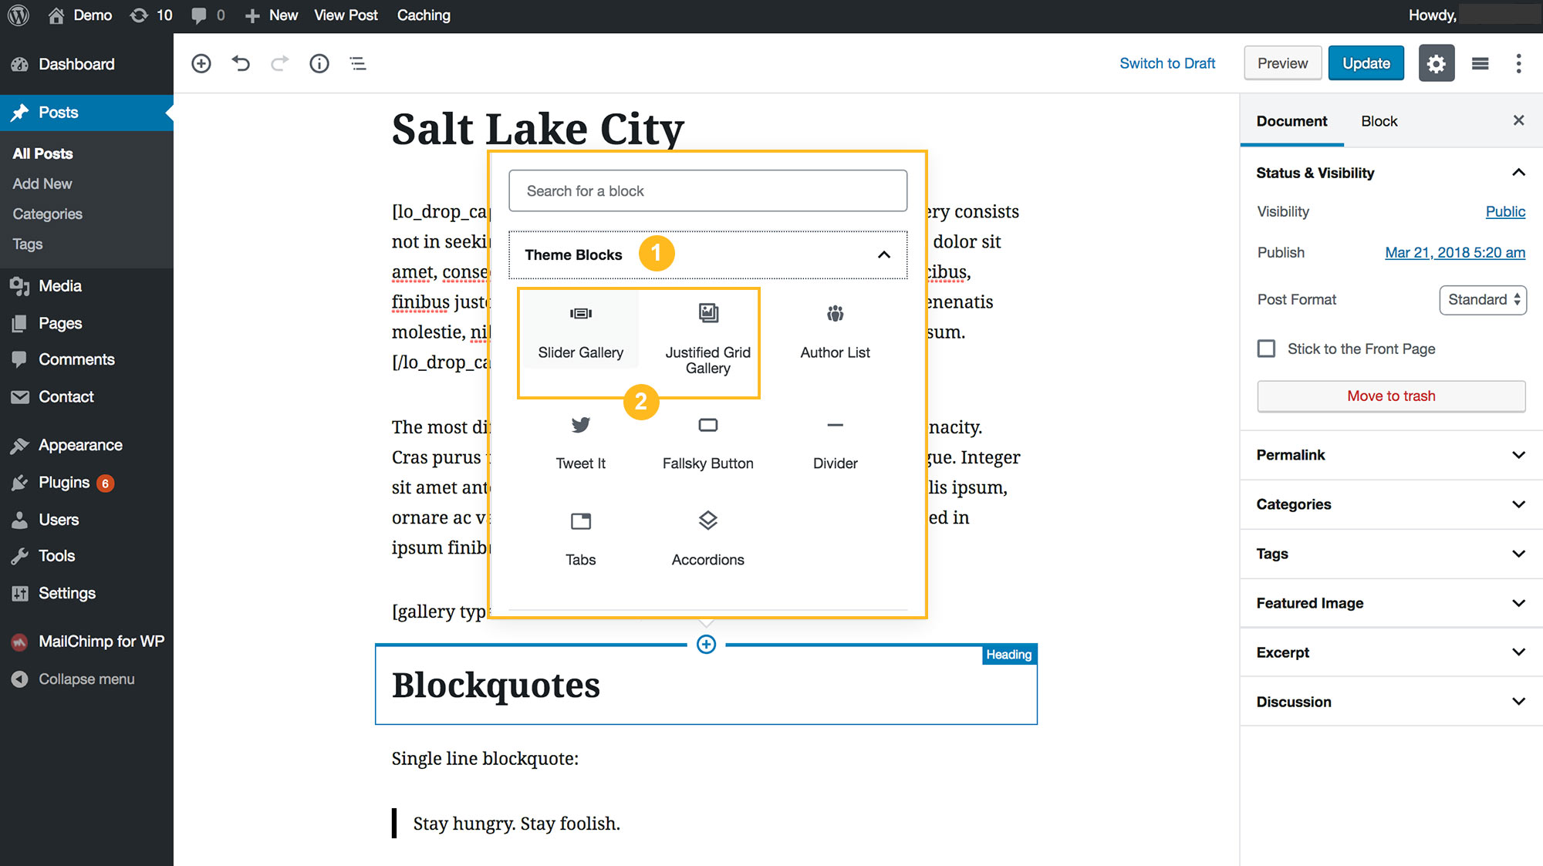Open the Caching menu
The image size is (1543, 866).
(424, 15)
